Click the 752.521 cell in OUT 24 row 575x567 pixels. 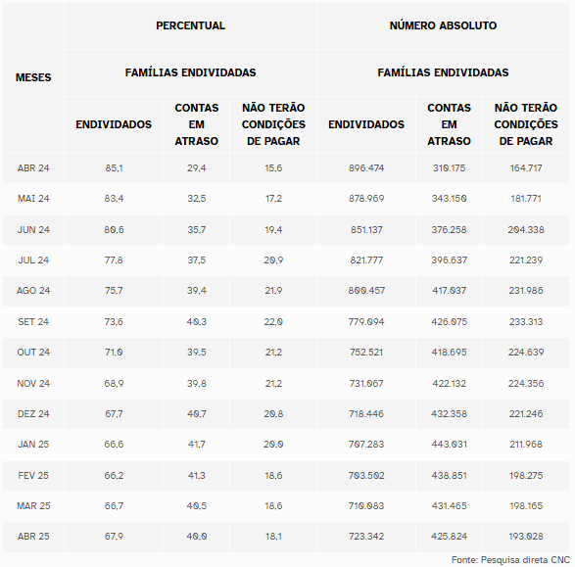[366, 353]
